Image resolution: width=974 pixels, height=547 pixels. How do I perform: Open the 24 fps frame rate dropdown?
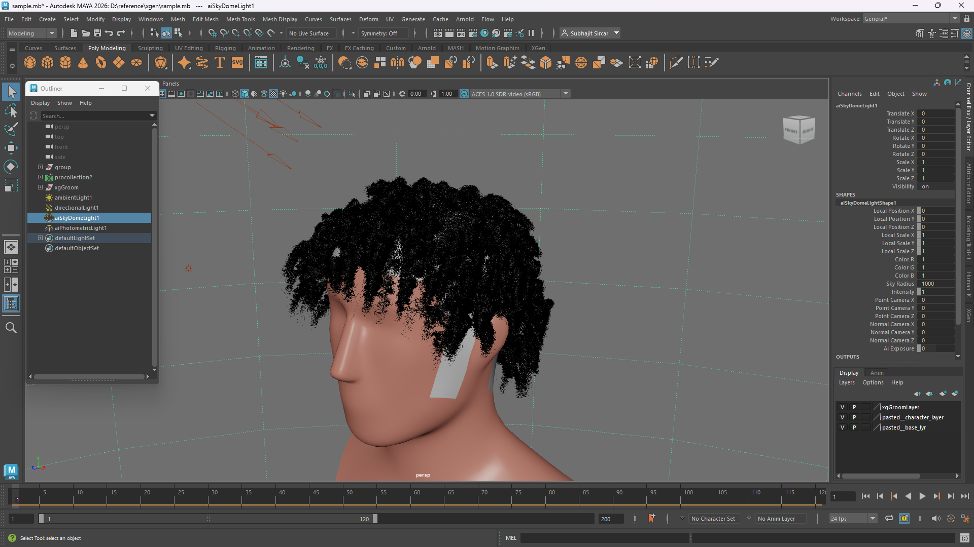click(x=853, y=519)
